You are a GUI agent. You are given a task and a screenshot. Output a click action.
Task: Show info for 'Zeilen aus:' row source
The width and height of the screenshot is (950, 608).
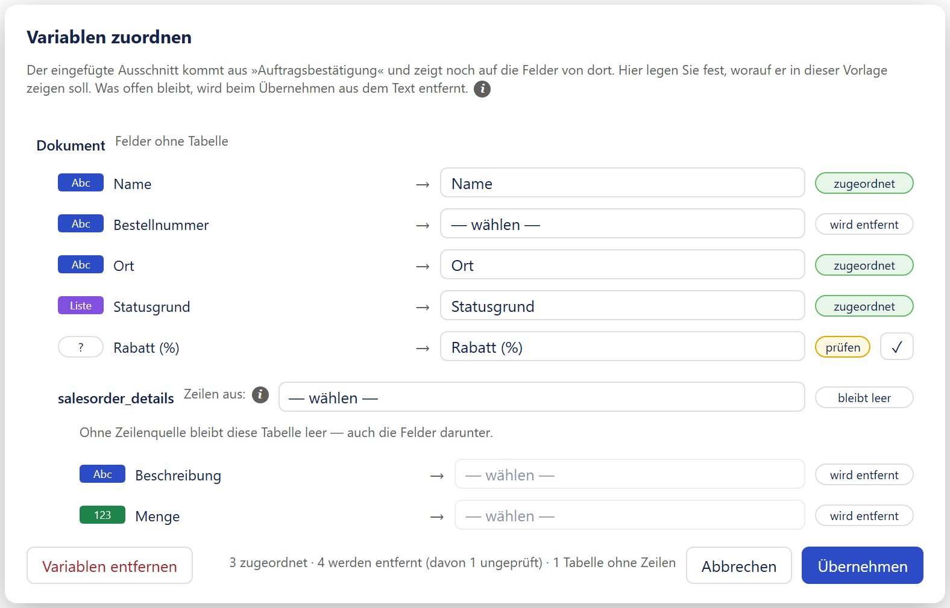260,394
